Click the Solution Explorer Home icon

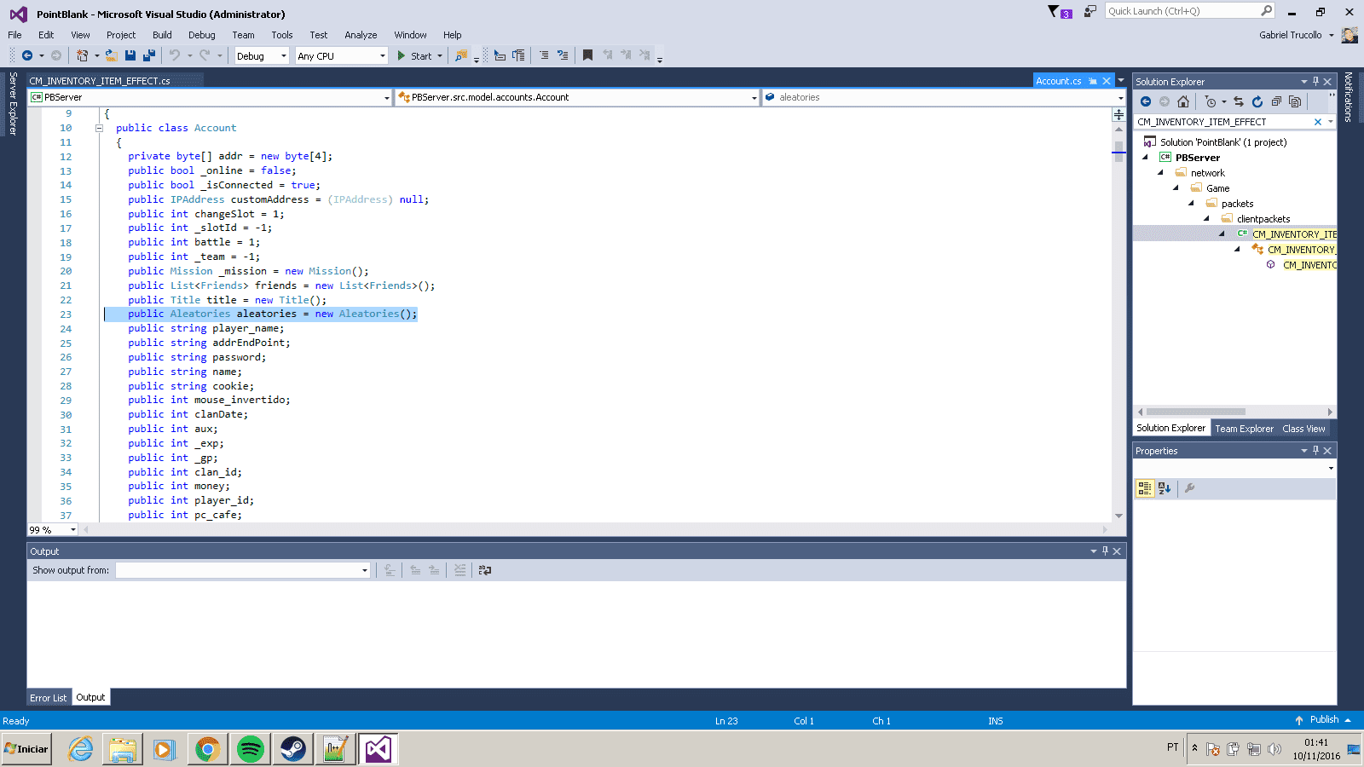coord(1183,101)
